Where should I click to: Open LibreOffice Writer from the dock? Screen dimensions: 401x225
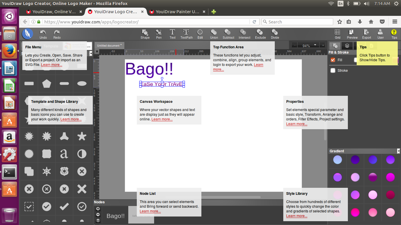click(9, 69)
